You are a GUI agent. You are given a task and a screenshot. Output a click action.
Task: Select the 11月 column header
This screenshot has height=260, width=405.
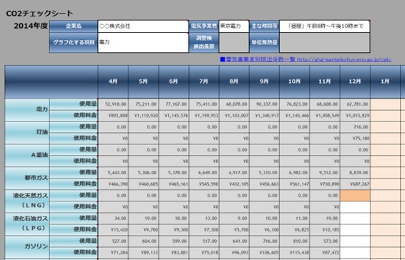coord(325,81)
